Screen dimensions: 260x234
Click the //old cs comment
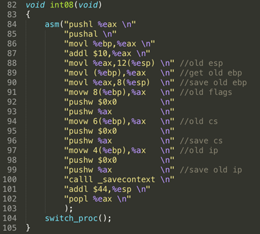(198, 122)
